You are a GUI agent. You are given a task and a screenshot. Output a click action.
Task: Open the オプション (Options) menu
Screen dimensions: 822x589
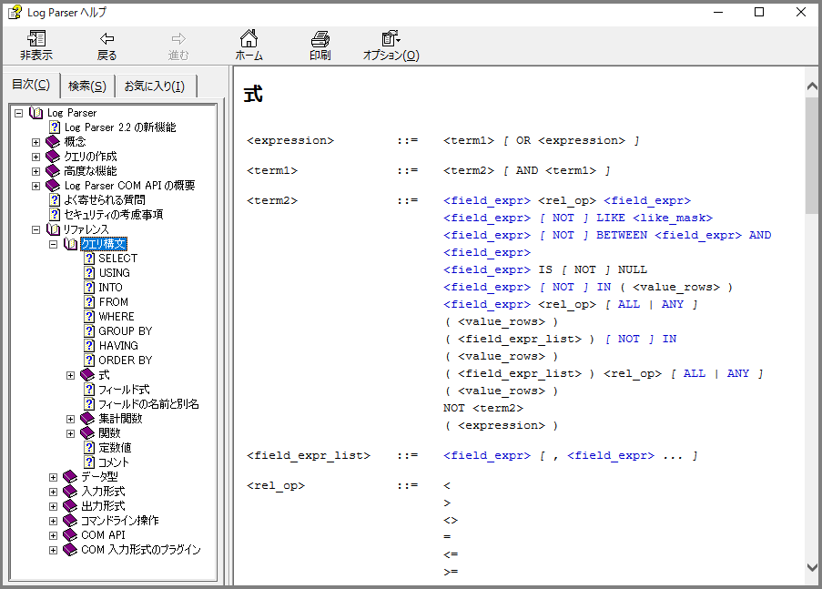pos(391,46)
